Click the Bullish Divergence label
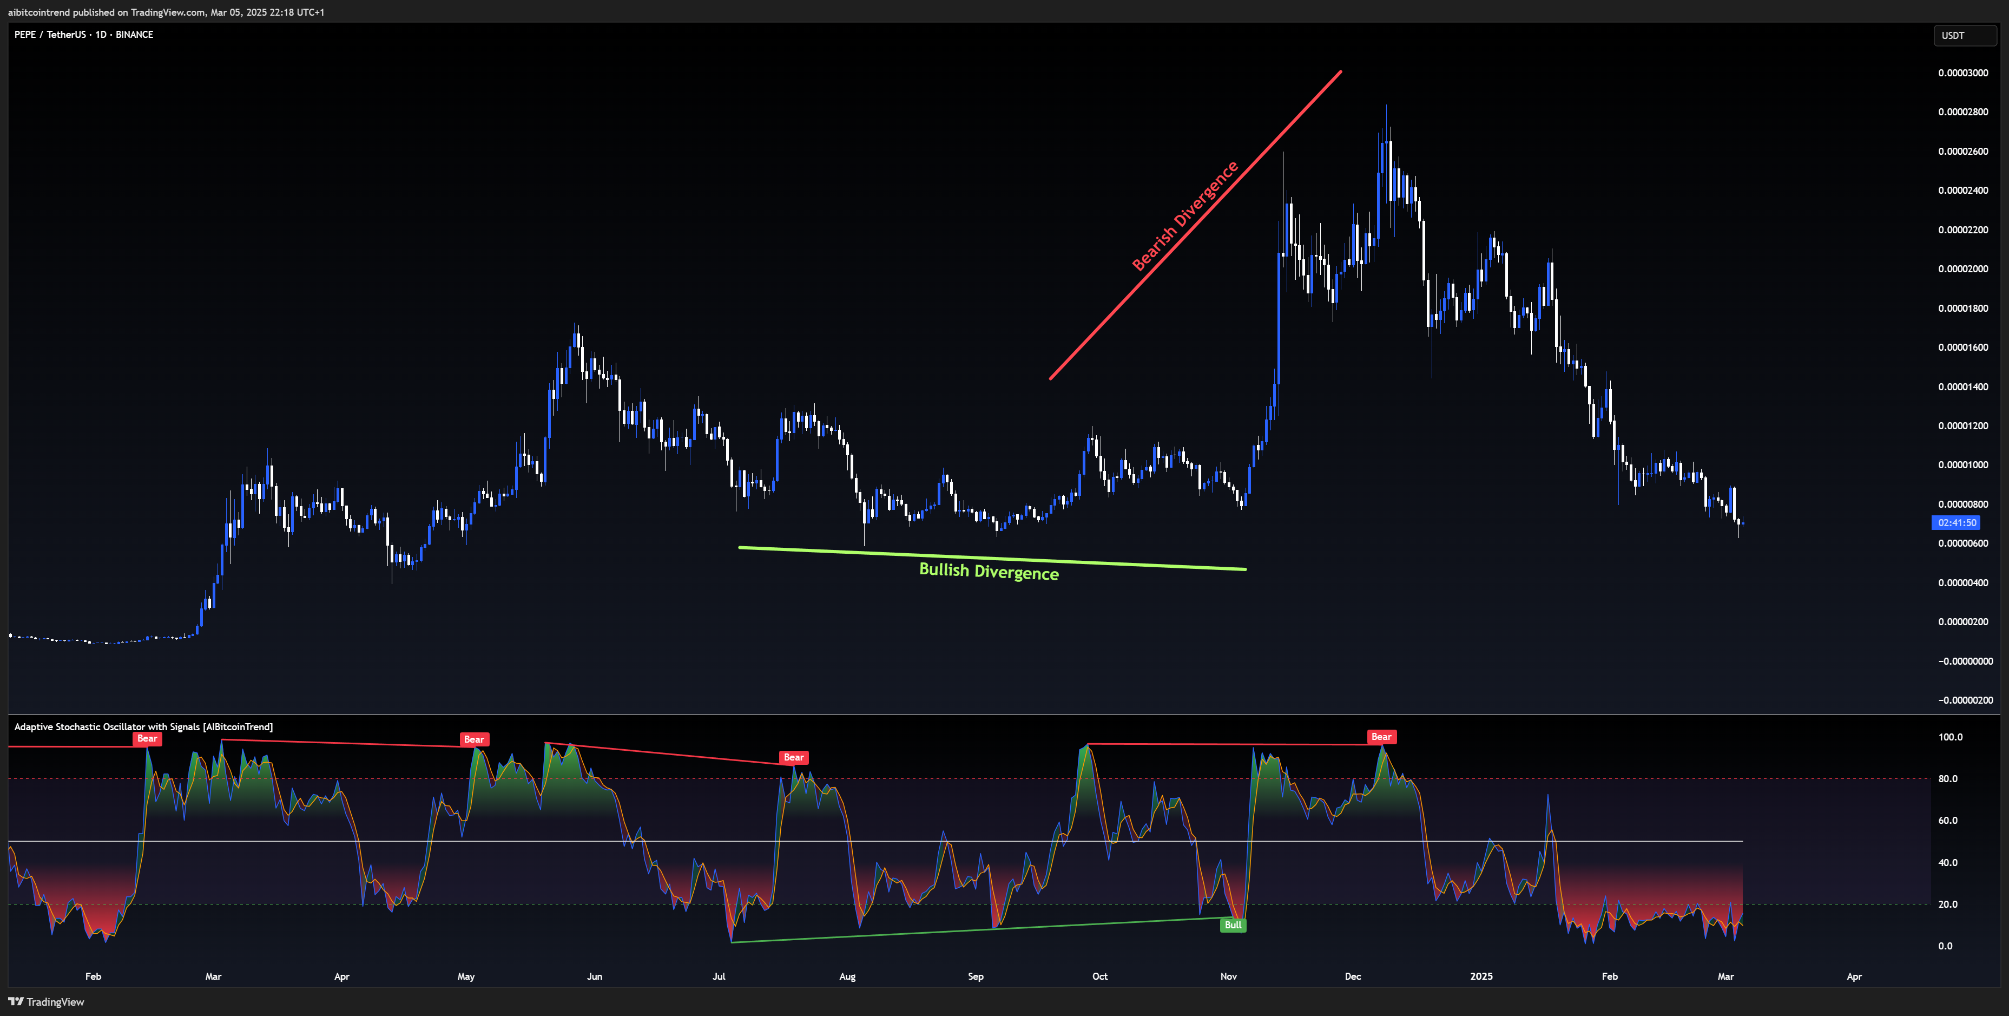2009x1016 pixels. [989, 571]
